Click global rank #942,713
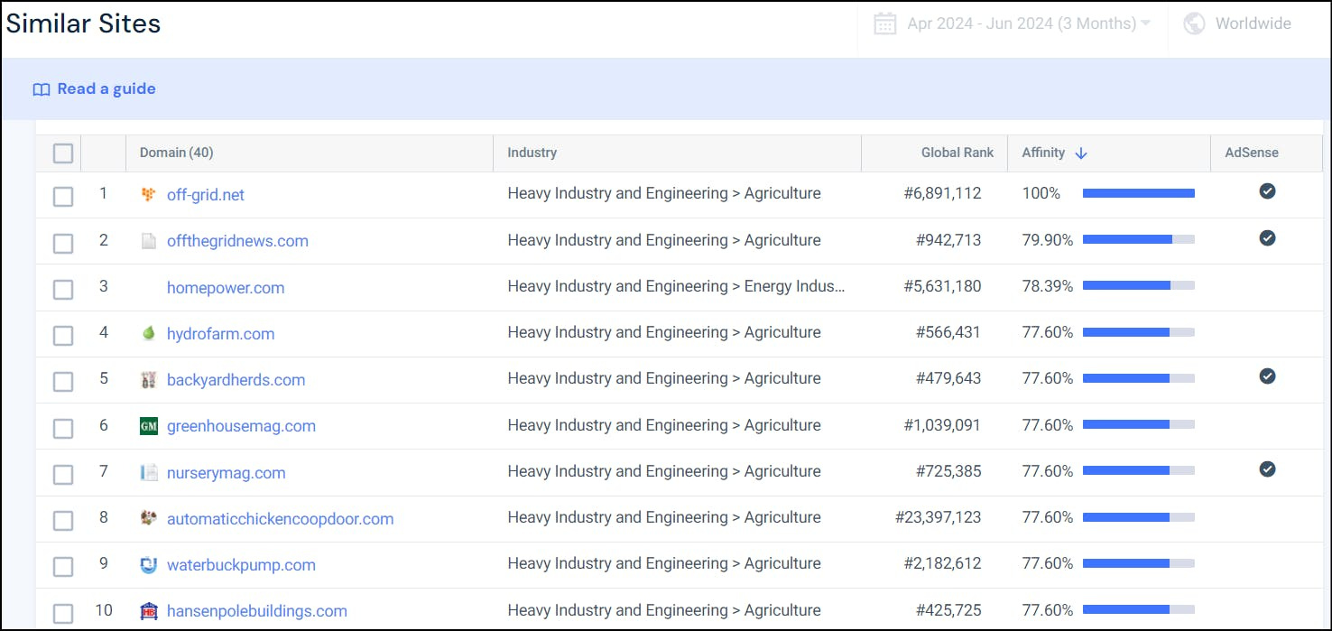This screenshot has width=1332, height=631. pyautogui.click(x=948, y=240)
